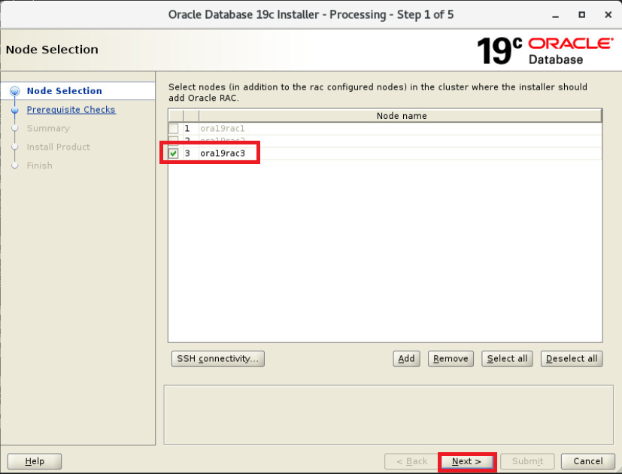Click the Next button

click(x=467, y=461)
